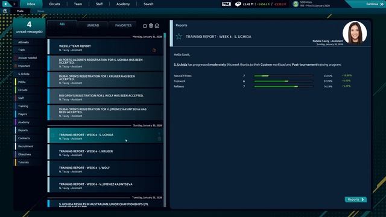Screen dimensions: 386x217
Task: Open Dubai Open registration for V. Jimenez Kasintseva
Action: coord(106,113)
